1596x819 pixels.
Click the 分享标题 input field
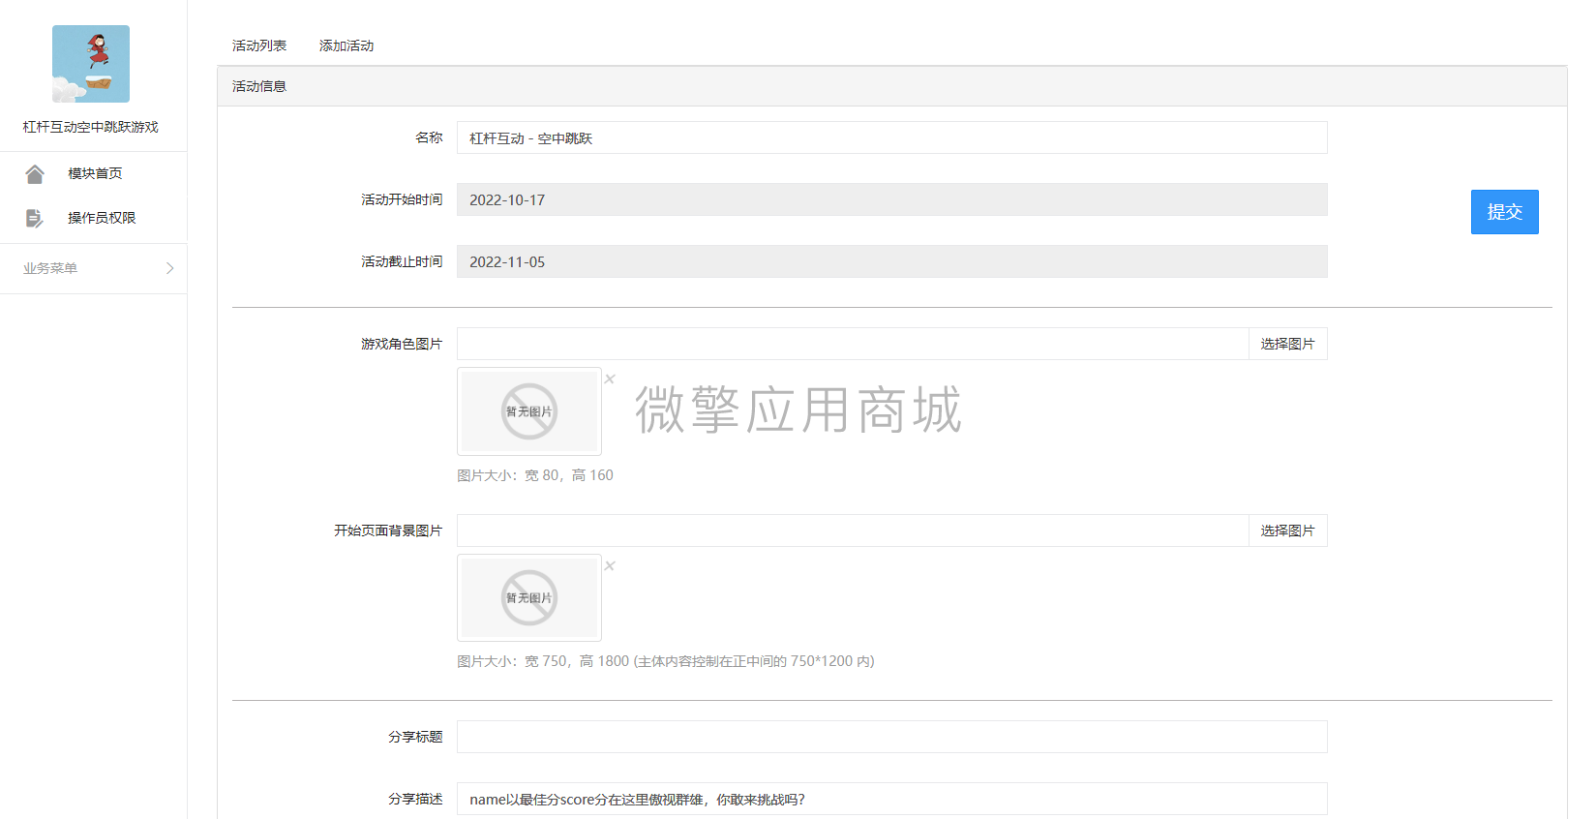(x=892, y=737)
